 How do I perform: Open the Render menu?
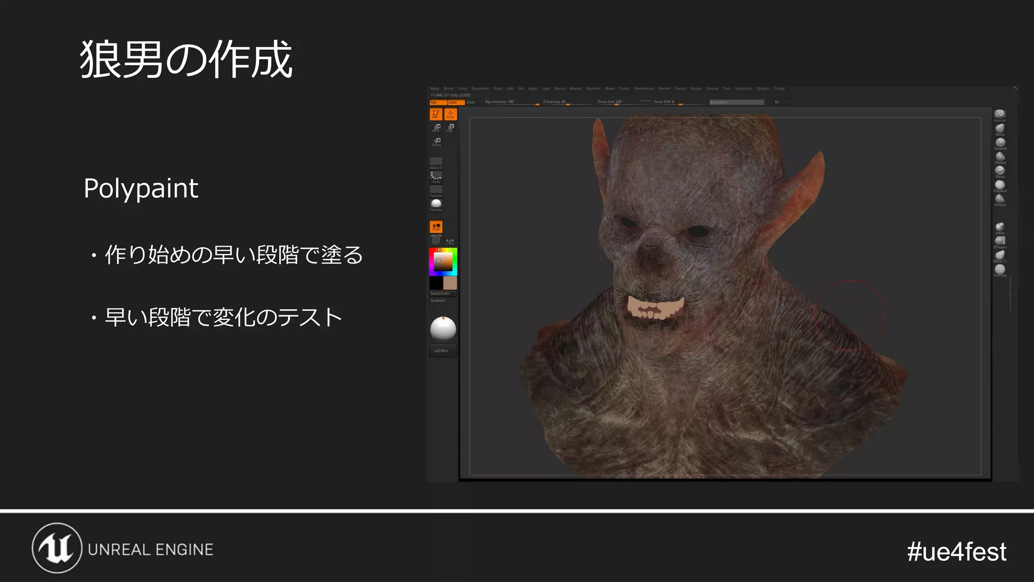(664, 88)
